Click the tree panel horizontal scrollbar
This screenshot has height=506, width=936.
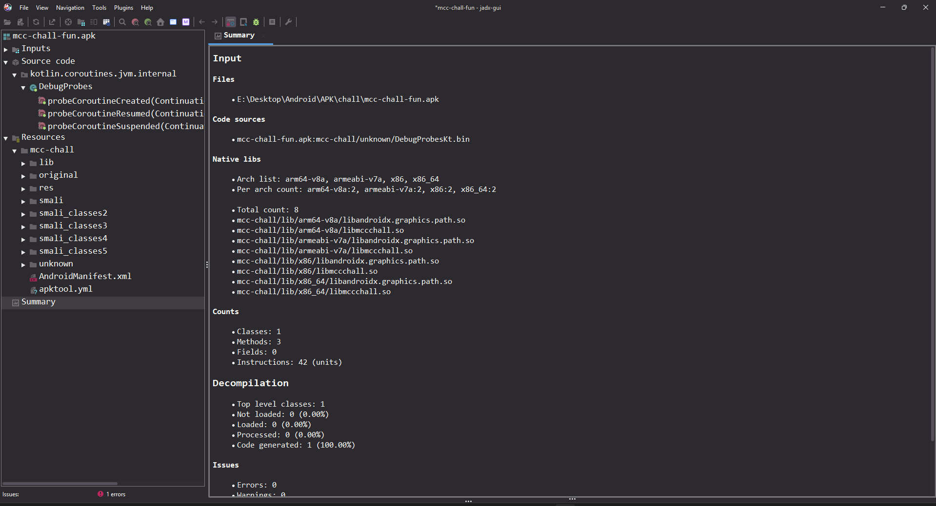tap(60, 484)
